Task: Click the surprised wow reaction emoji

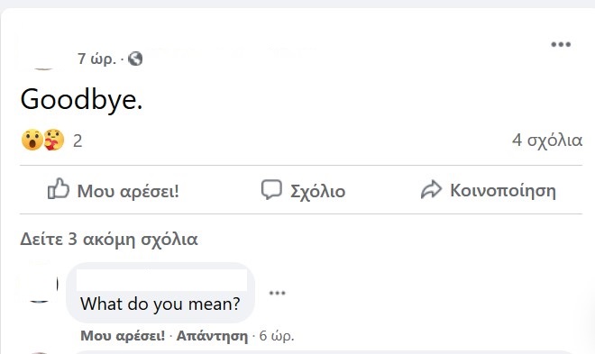Action: [32, 140]
